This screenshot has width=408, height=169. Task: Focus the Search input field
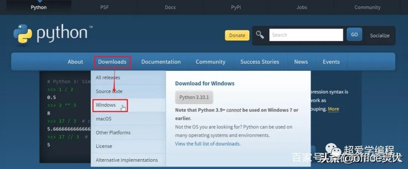click(306, 35)
